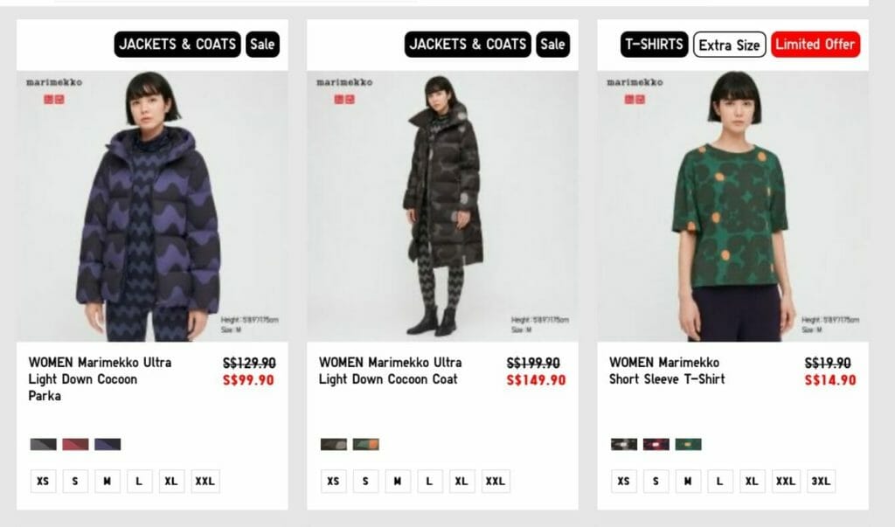
Task: Click the Limited Offer red tag
Action: (815, 45)
